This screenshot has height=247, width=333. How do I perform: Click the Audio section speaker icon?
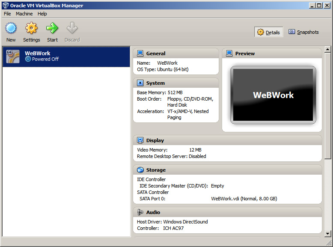140,212
